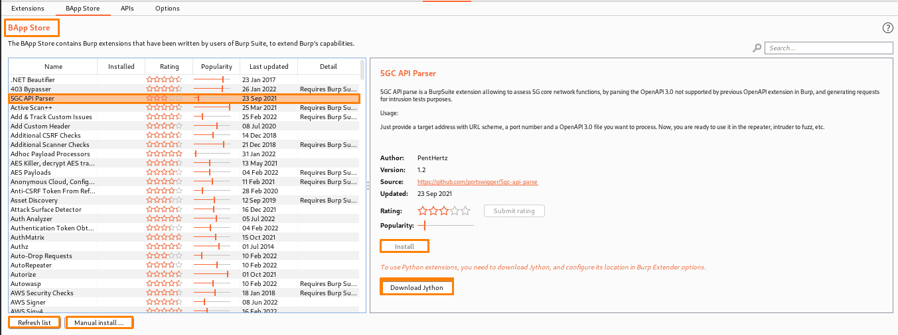Viewport: 898px width, 335px height.
Task: Sort list by Popularity column header
Action: (x=216, y=66)
